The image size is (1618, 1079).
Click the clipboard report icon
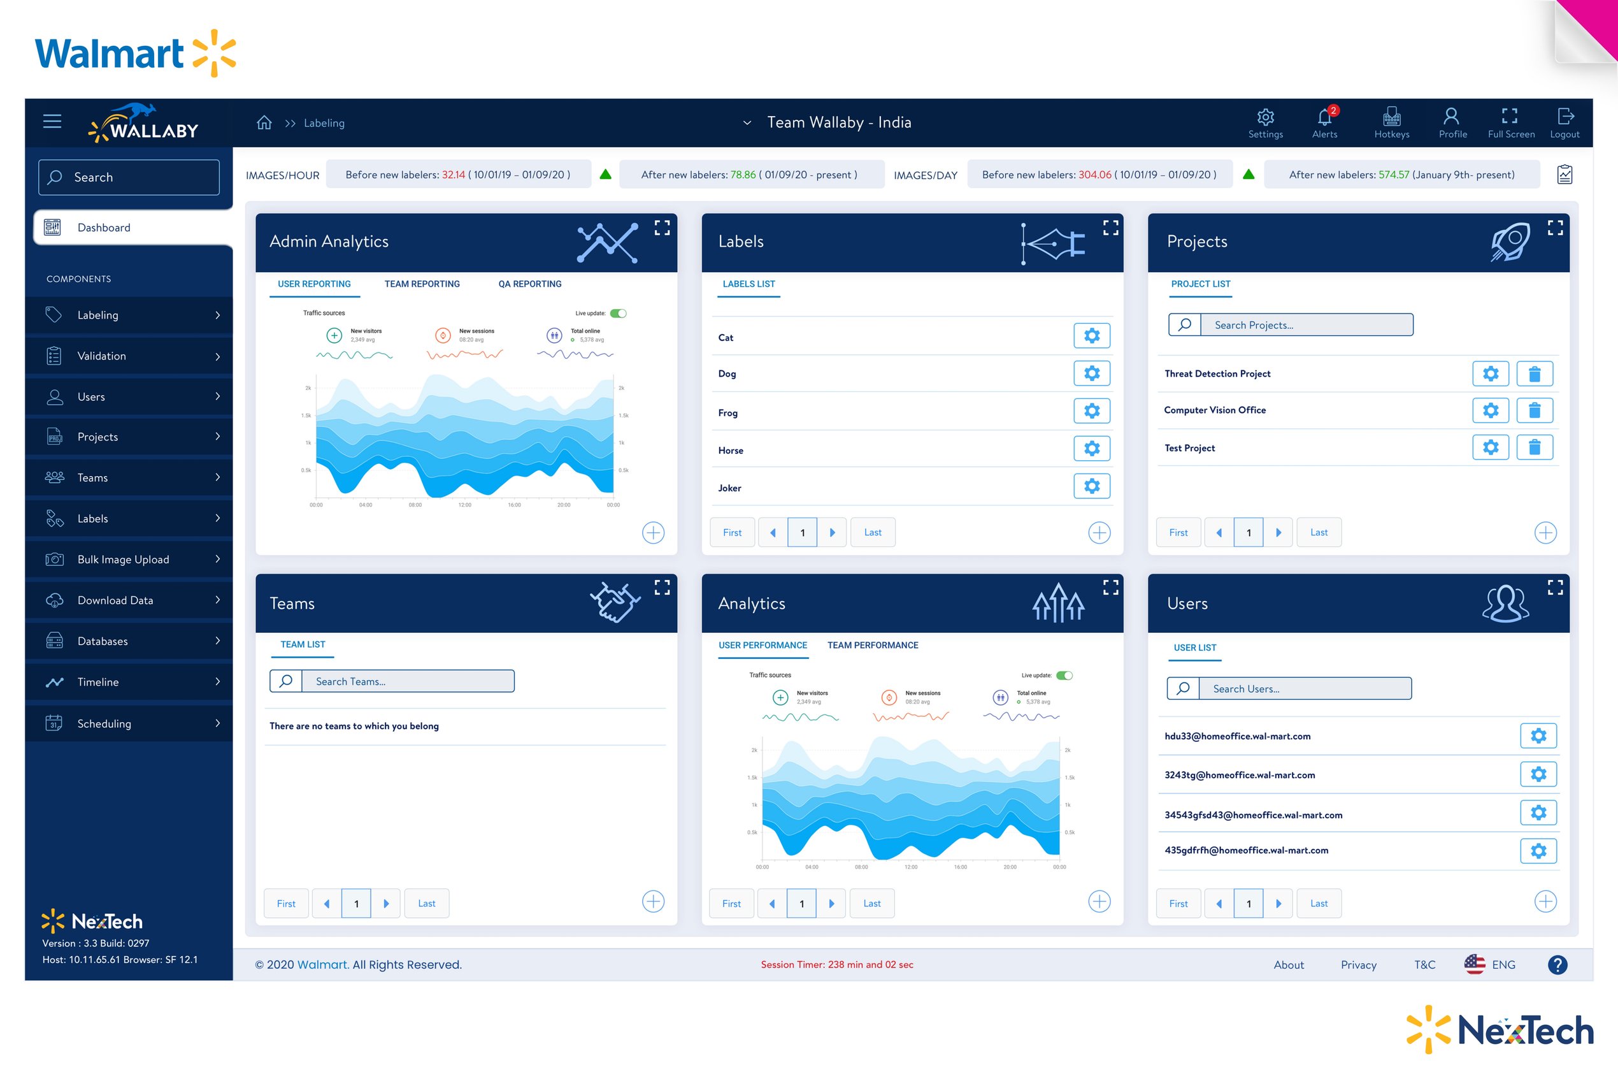pyautogui.click(x=1564, y=175)
